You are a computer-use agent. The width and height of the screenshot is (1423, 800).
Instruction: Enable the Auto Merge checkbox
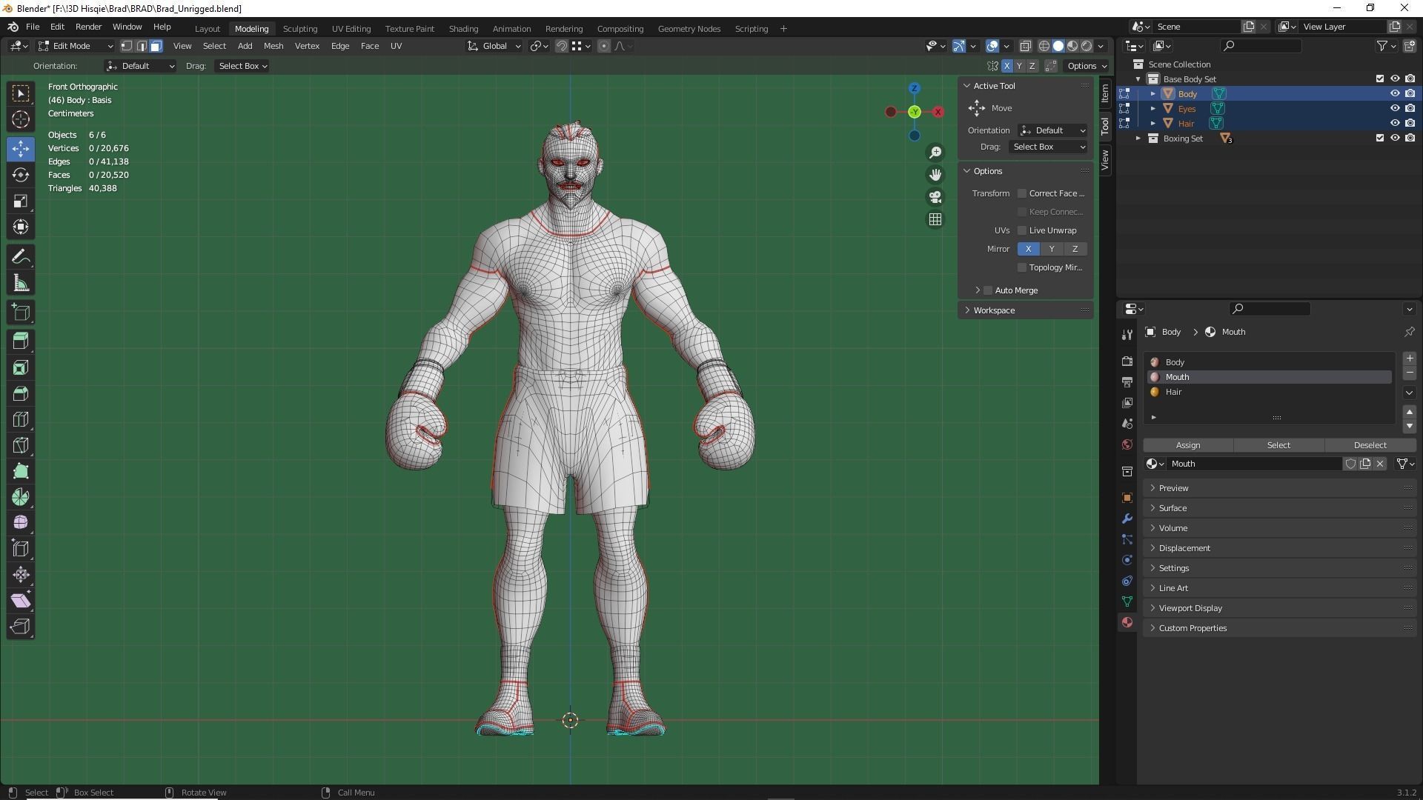(x=988, y=290)
